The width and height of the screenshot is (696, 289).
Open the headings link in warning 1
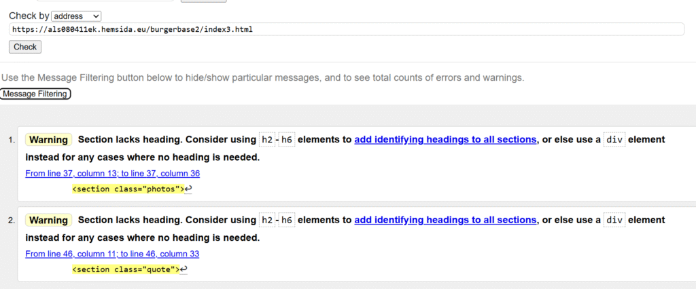tap(445, 140)
